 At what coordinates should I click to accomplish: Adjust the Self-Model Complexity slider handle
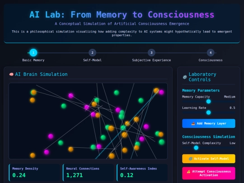196,148
